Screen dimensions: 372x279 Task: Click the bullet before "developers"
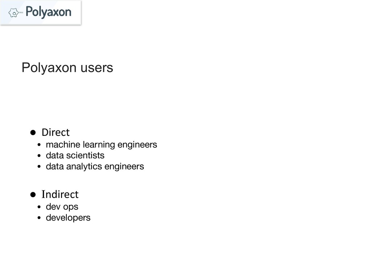pos(39,218)
